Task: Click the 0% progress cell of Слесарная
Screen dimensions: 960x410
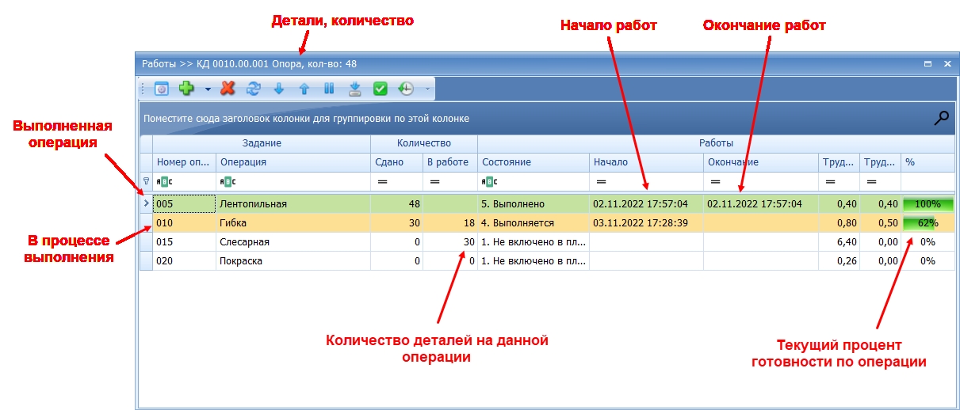Action: click(927, 242)
